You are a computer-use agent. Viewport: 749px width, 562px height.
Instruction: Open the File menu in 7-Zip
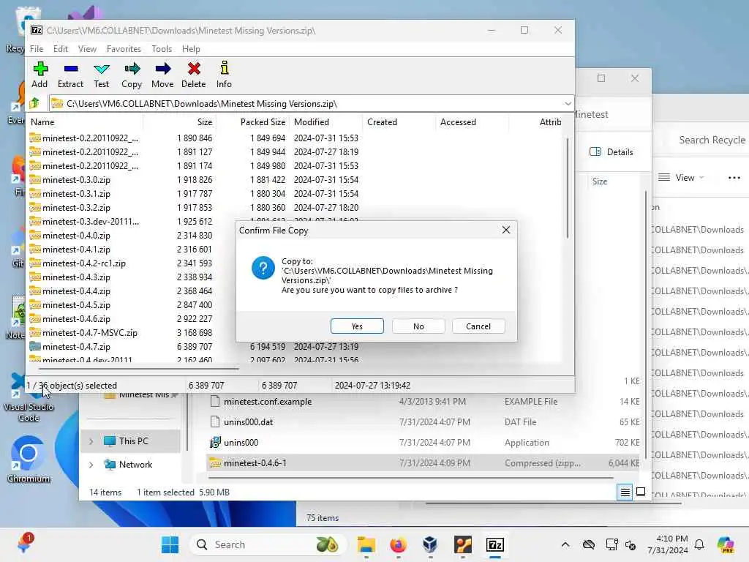point(37,49)
